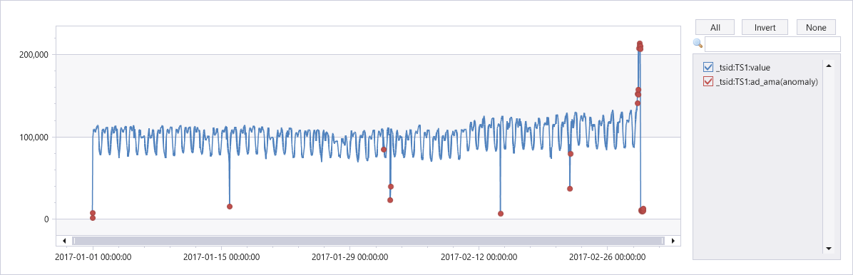The width and height of the screenshot is (853, 275).
Task: Click the chart scroll right arrow
Action: click(x=673, y=241)
